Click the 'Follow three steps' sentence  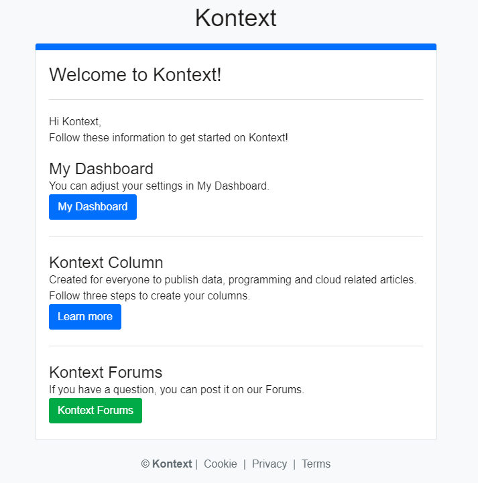pos(150,295)
